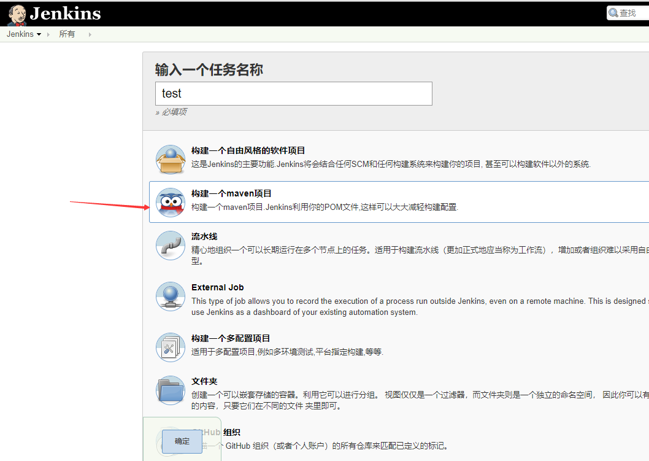Choose 构建一个多配置项目 title
This screenshot has width=649, height=461.
[x=231, y=338]
